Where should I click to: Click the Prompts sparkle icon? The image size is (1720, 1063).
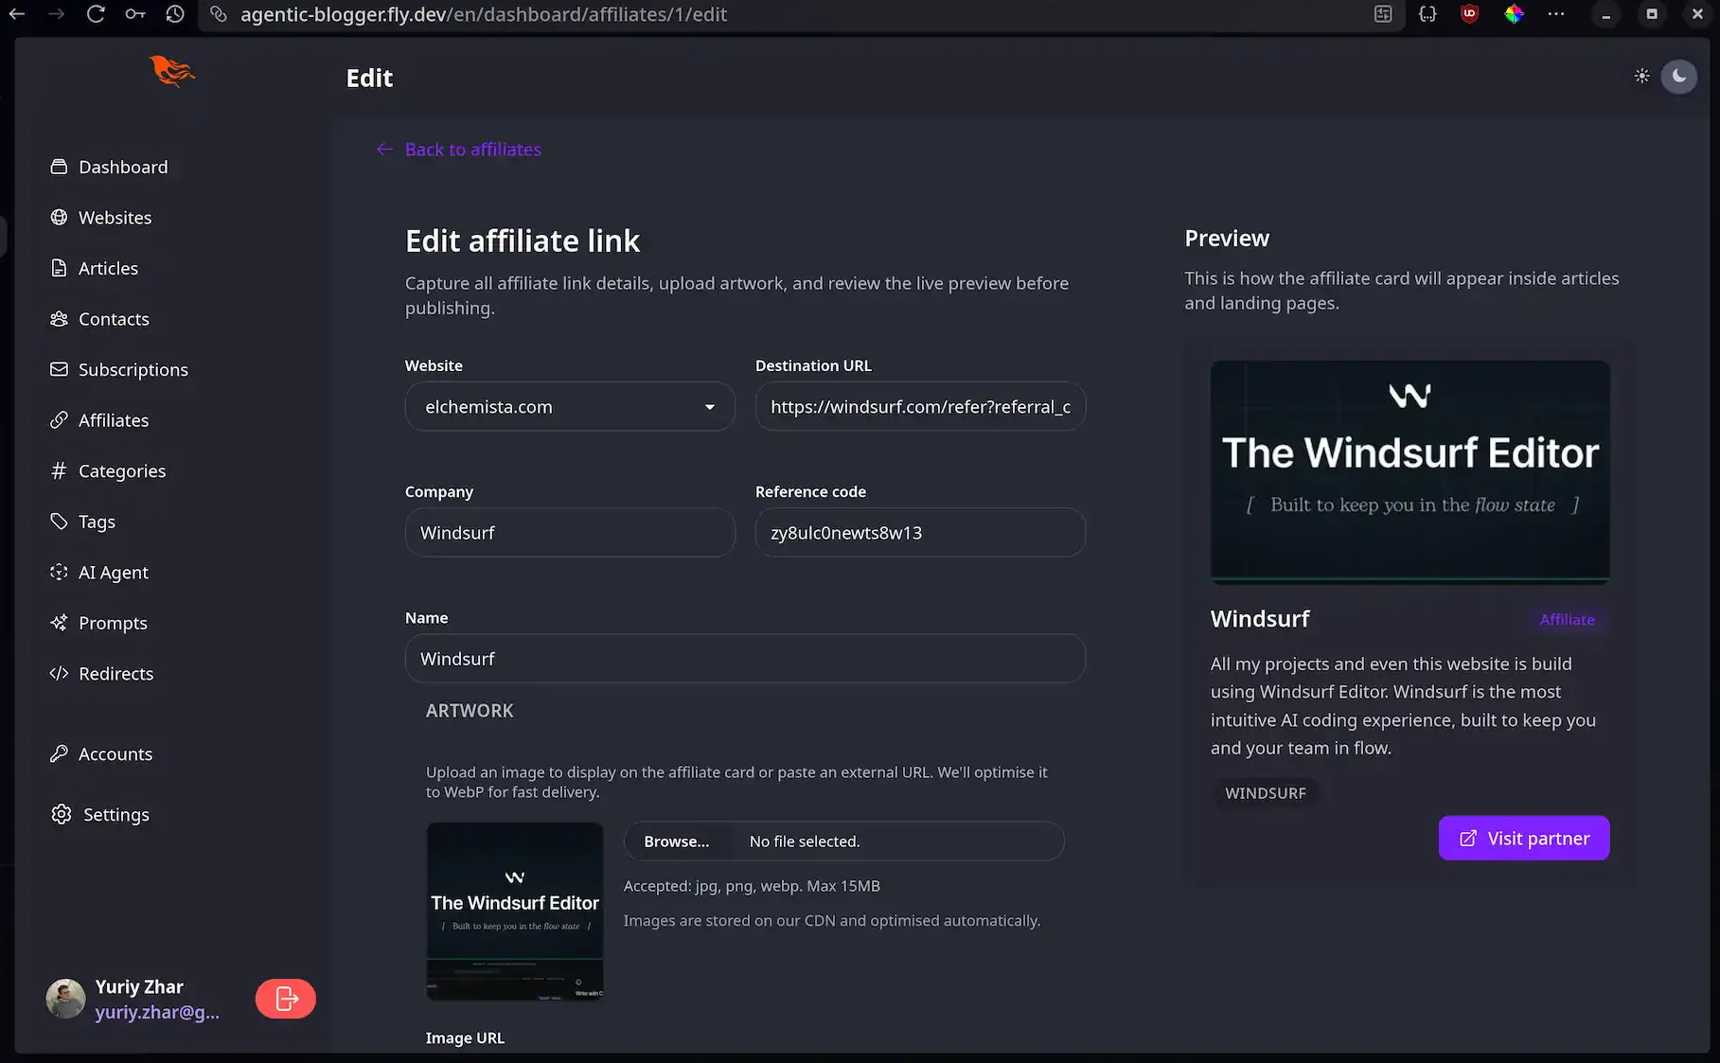click(x=59, y=623)
